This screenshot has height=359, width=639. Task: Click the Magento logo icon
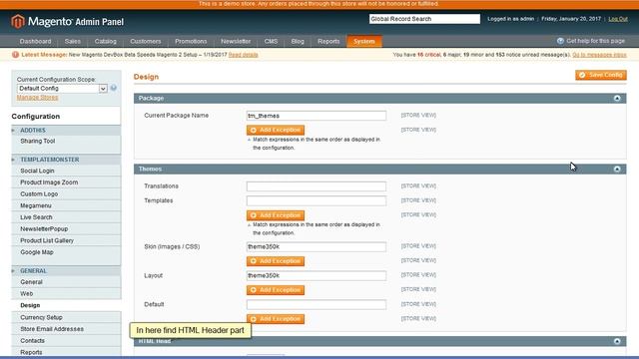[18, 21]
